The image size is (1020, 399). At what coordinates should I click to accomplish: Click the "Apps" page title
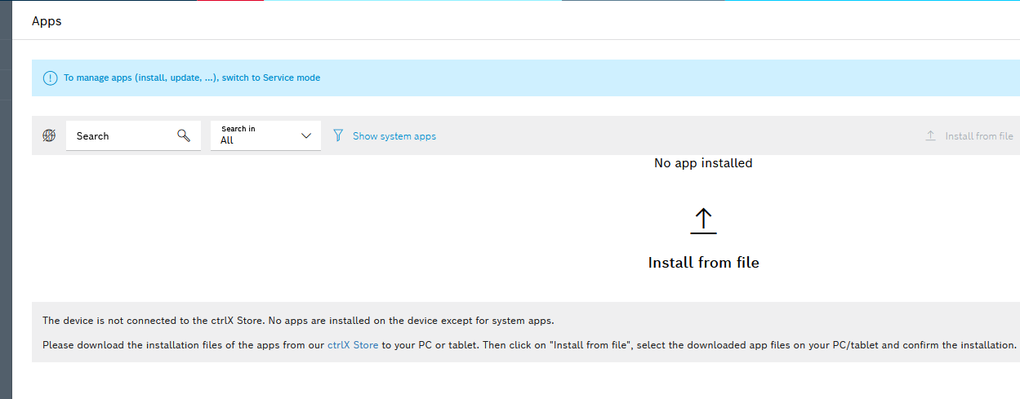[47, 21]
